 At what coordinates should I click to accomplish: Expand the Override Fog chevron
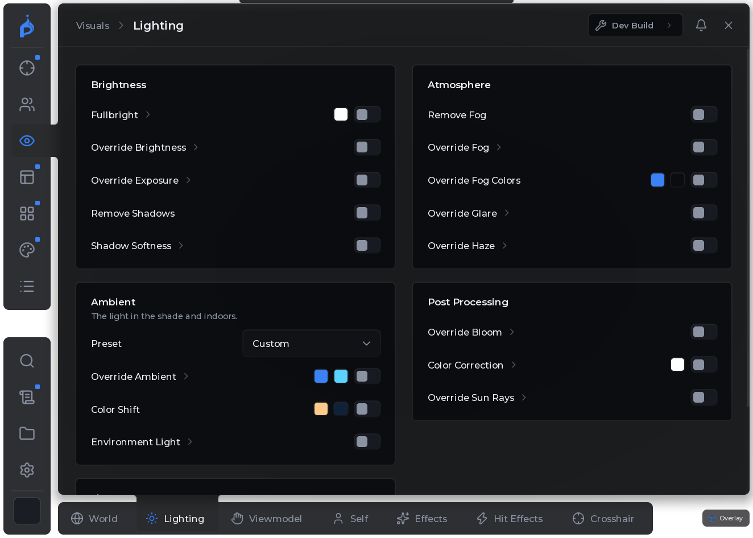499,147
